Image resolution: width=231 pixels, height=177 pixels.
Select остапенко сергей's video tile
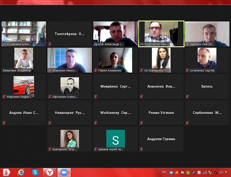click(x=207, y=60)
